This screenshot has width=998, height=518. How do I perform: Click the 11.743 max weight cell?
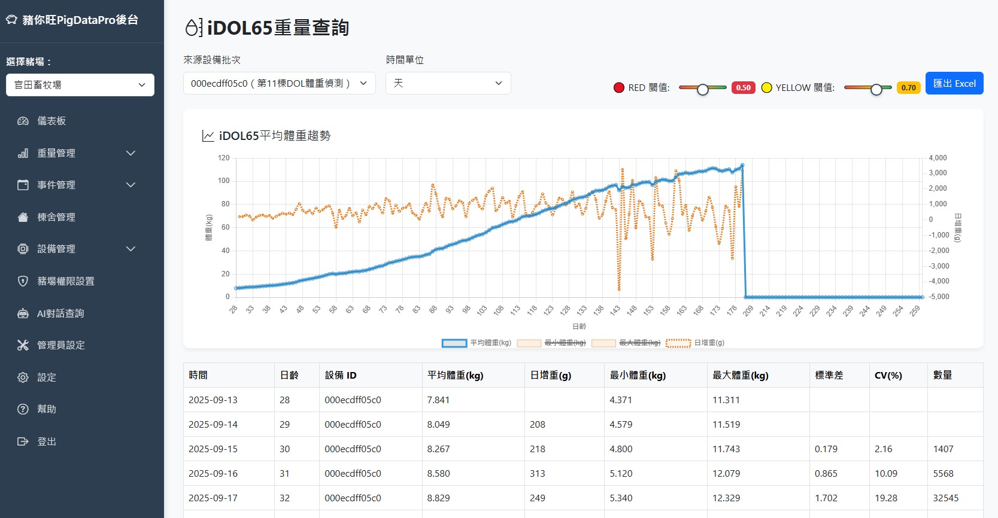point(759,449)
